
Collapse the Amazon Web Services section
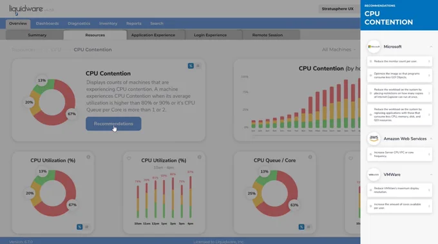pos(431,138)
